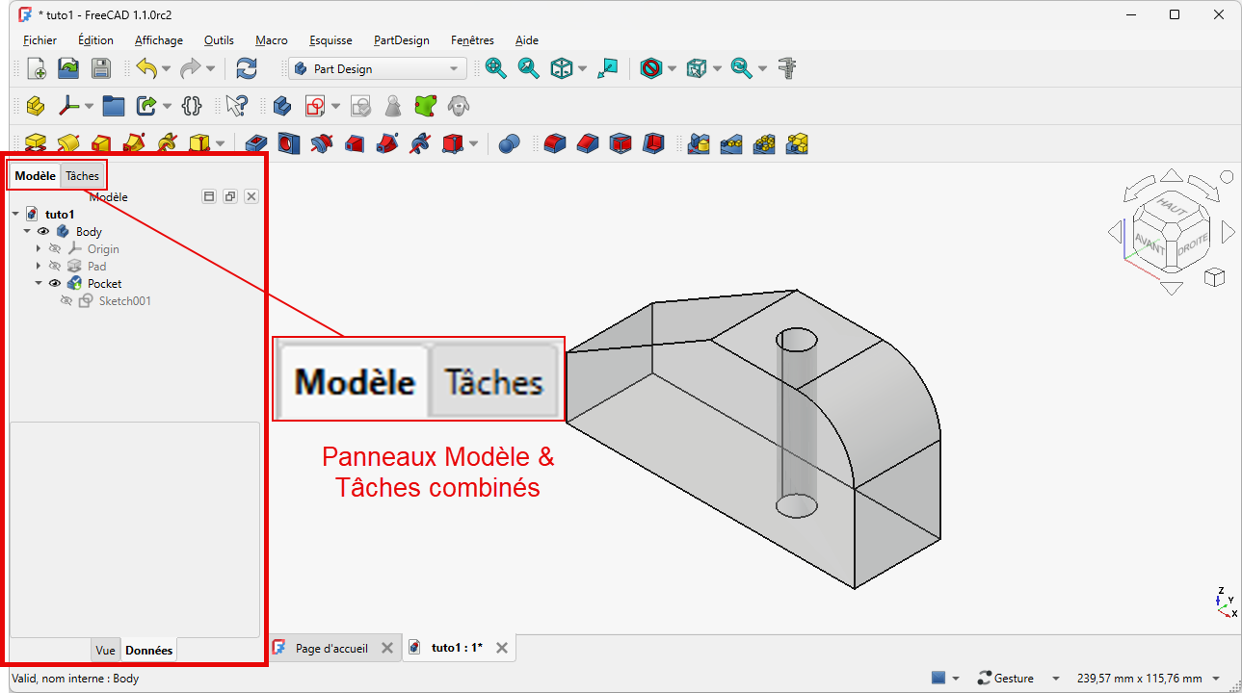Viewport: 1242px width, 693px height.
Task: Show the Pad using its eye icon
Action: click(55, 267)
